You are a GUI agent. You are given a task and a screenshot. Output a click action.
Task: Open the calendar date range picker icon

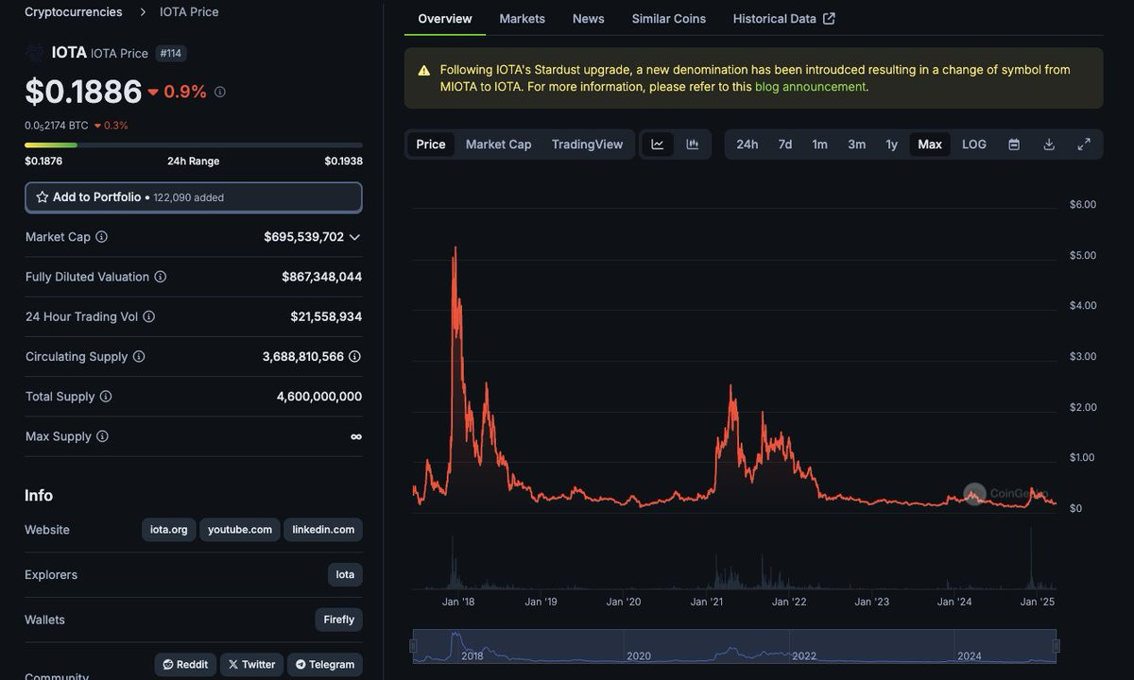point(1014,144)
